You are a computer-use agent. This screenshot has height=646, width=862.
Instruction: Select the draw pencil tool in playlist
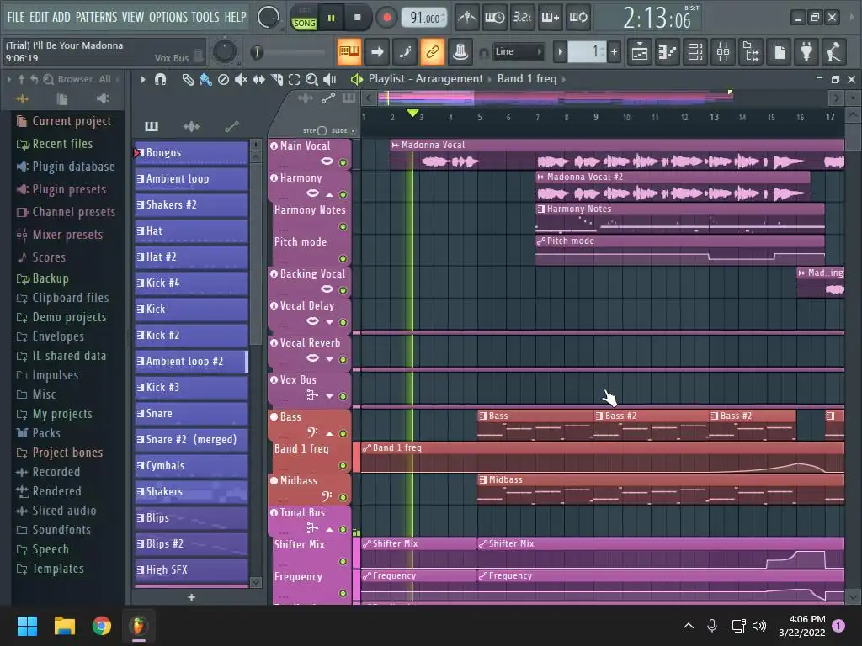tap(188, 80)
